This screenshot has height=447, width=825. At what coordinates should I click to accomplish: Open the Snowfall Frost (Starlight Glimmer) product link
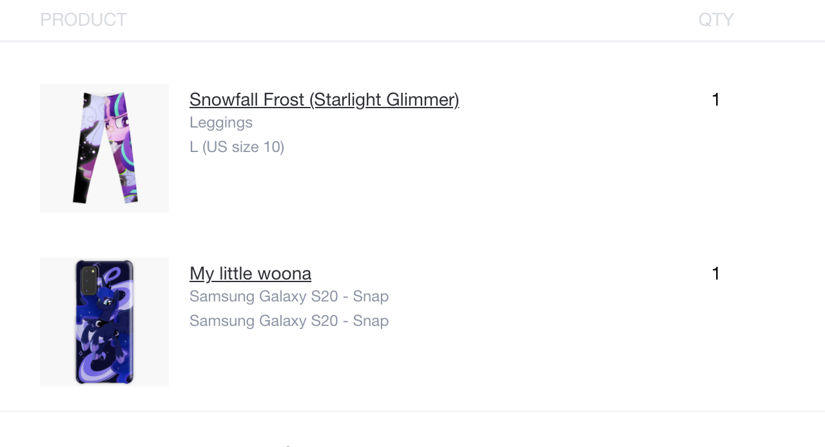pos(324,100)
